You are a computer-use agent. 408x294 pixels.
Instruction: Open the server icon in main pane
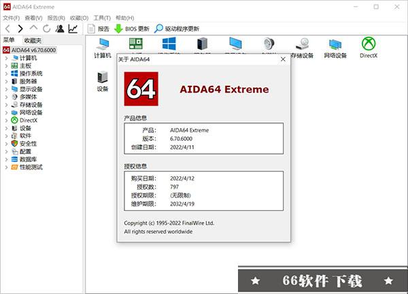202,44
